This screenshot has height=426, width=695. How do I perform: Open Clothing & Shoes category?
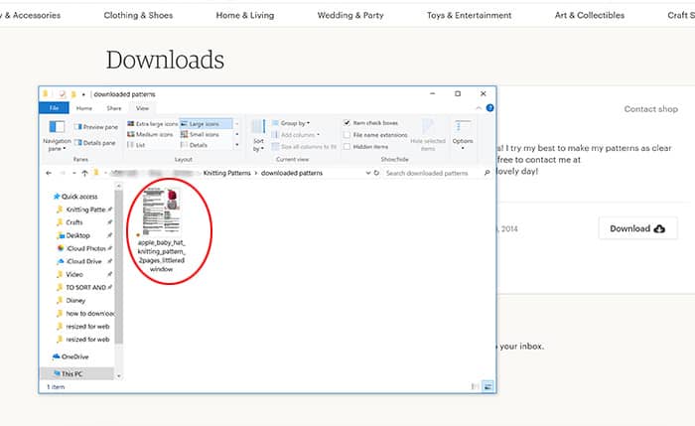(x=138, y=15)
